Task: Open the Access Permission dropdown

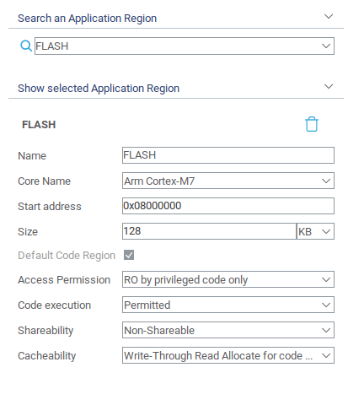Action: (228, 279)
